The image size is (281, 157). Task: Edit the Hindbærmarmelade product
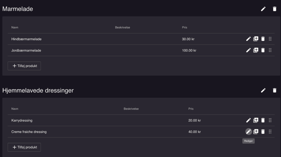point(248,39)
